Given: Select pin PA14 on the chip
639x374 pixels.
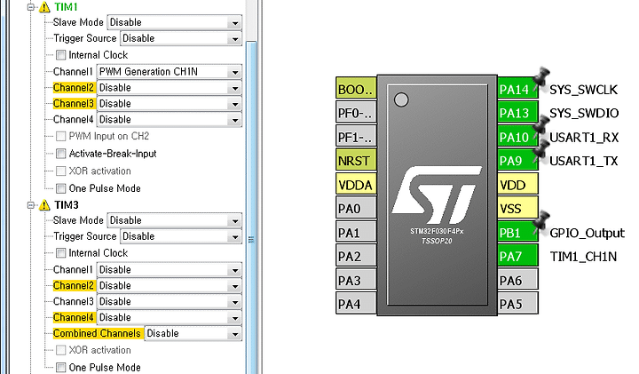Looking at the screenshot, I should pyautogui.click(x=517, y=89).
